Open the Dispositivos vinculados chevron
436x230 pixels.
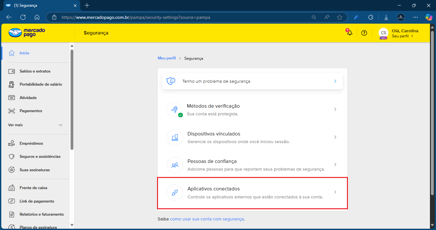click(x=335, y=137)
